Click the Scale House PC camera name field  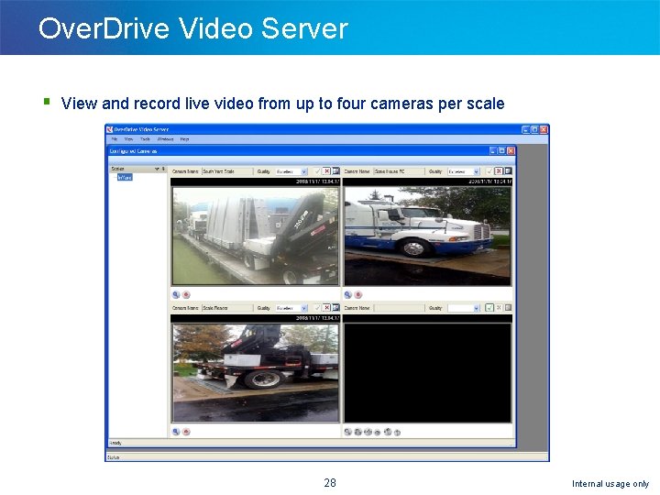(x=400, y=171)
